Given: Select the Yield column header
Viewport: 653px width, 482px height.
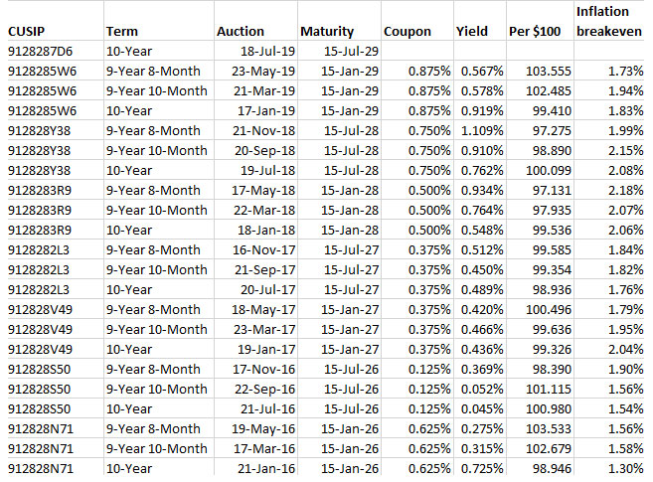Looking at the screenshot, I should 471,32.
